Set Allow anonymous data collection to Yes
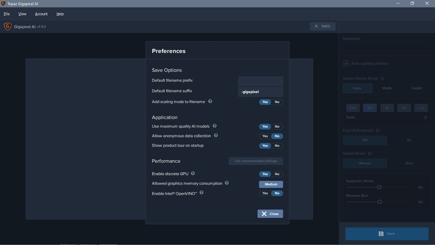 pos(265,136)
